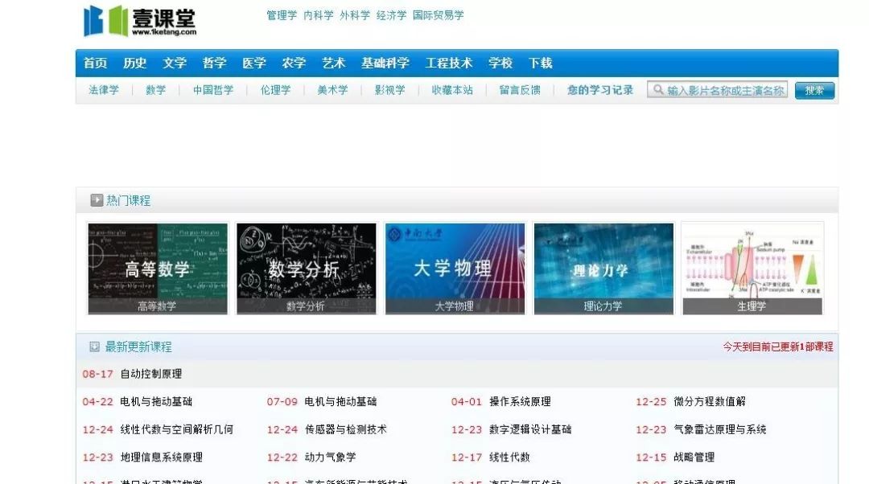
Task: Click the search input field
Action: click(720, 90)
